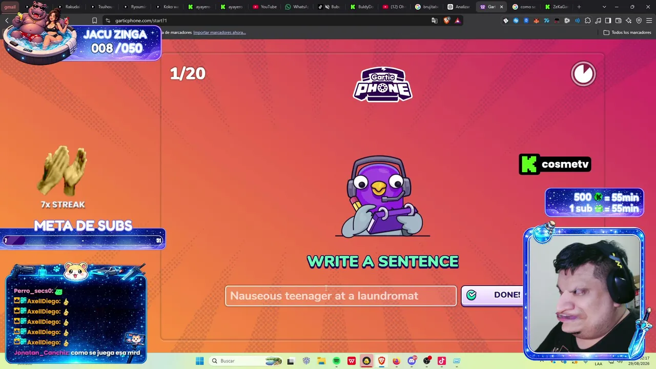656x369 pixels.
Task: Open the tab search dropdown arrow
Action: pyautogui.click(x=604, y=7)
